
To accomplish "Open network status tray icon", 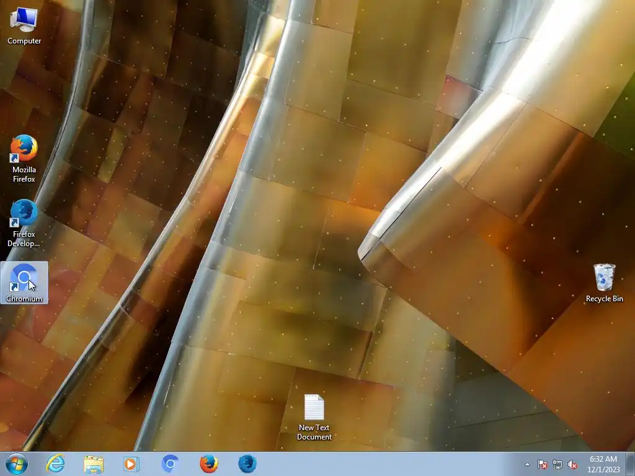I will [x=557, y=464].
